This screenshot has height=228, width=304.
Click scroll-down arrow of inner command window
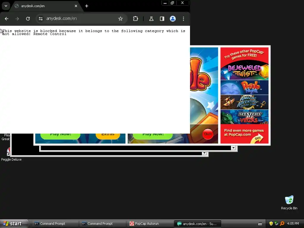tap(233, 148)
